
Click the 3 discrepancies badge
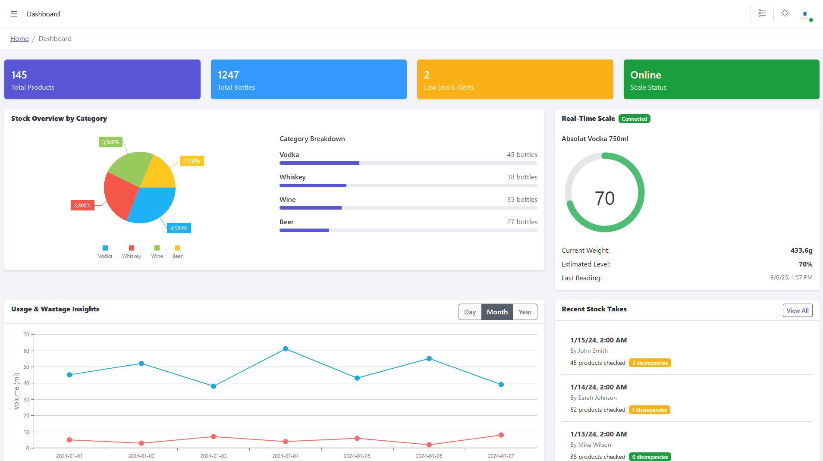point(650,363)
